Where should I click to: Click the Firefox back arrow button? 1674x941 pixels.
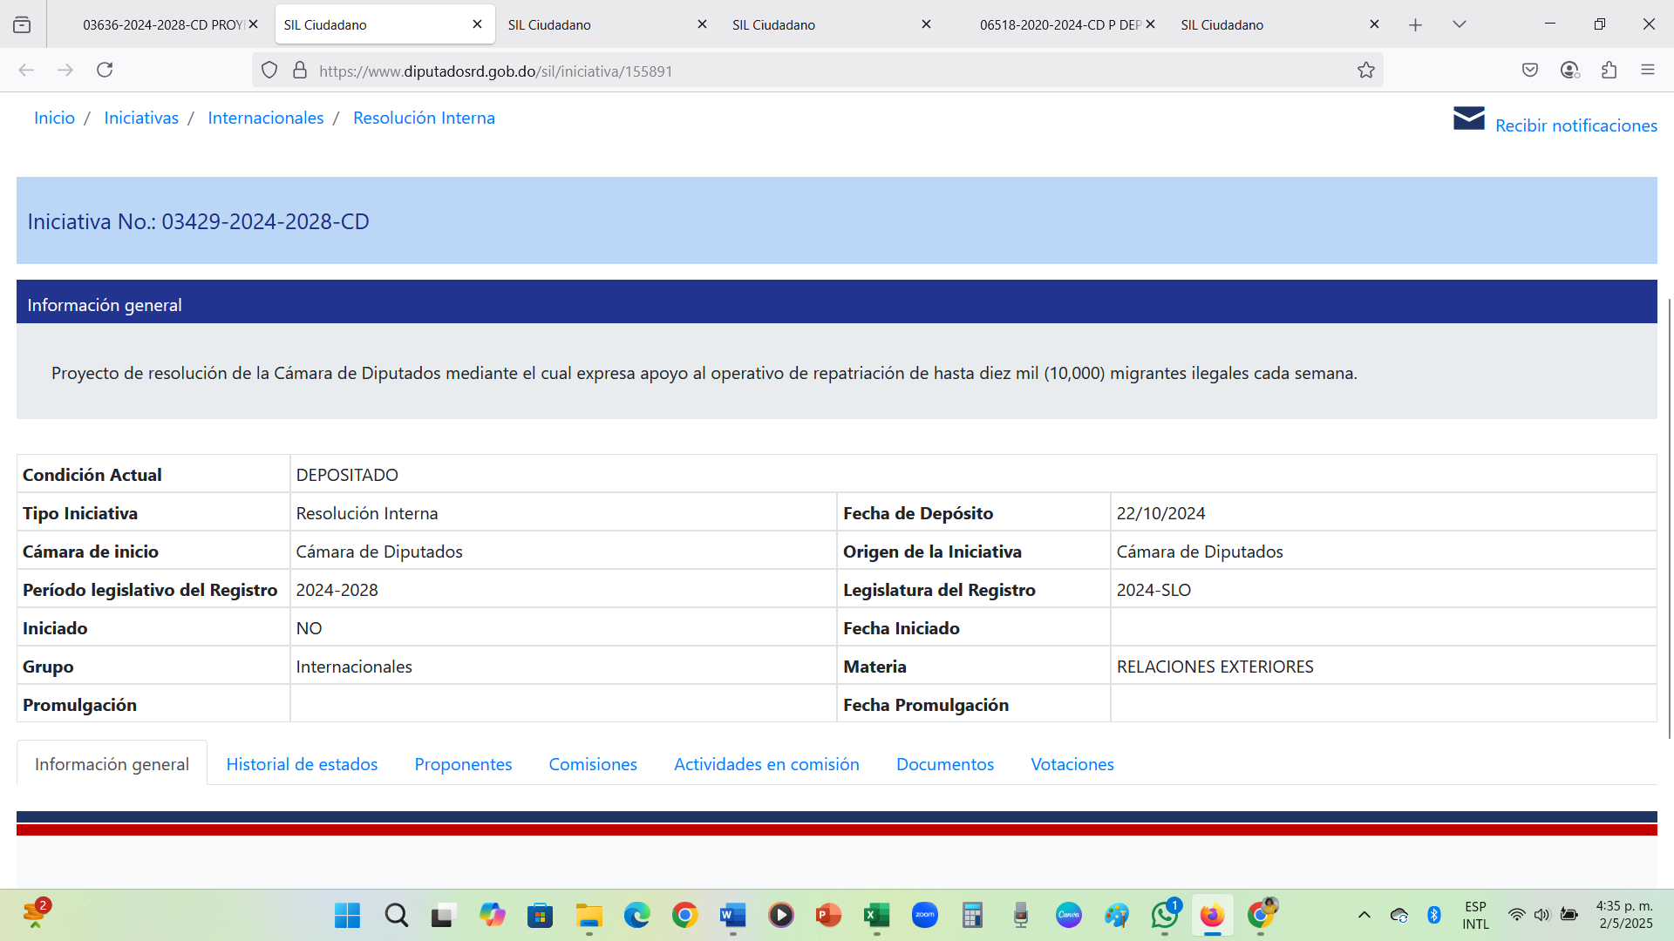coord(26,70)
